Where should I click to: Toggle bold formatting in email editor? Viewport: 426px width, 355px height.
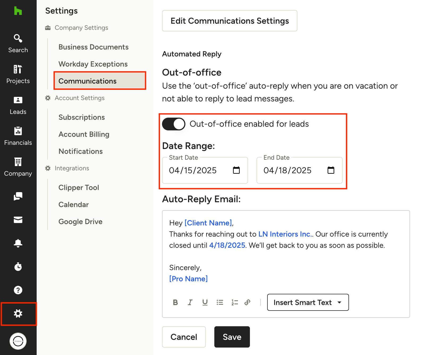pos(175,302)
